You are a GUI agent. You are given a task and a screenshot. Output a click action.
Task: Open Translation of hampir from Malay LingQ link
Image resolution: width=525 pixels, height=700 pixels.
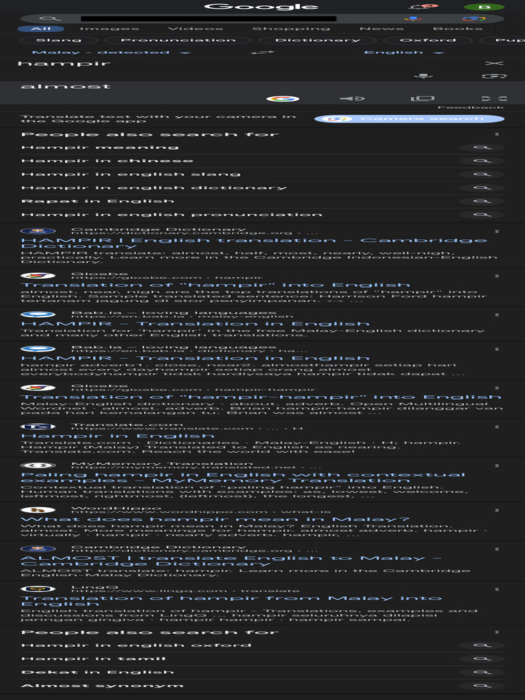click(231, 601)
